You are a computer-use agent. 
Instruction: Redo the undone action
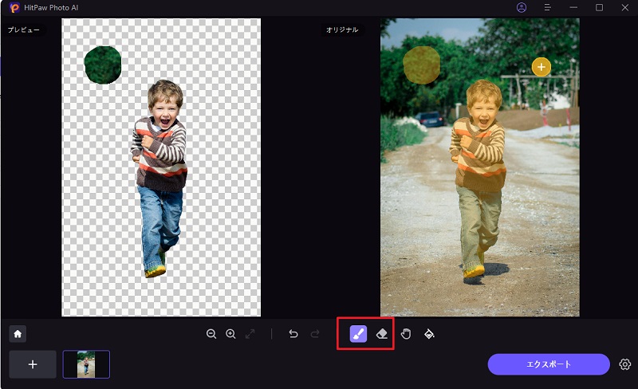pyautogui.click(x=315, y=334)
